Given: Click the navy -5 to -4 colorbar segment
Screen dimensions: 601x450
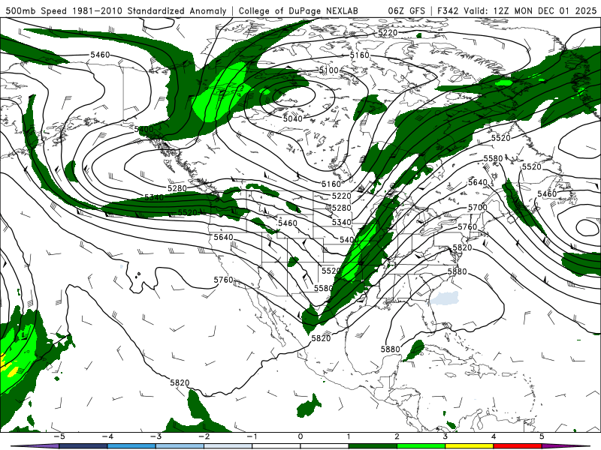Looking at the screenshot, I should (83, 446).
